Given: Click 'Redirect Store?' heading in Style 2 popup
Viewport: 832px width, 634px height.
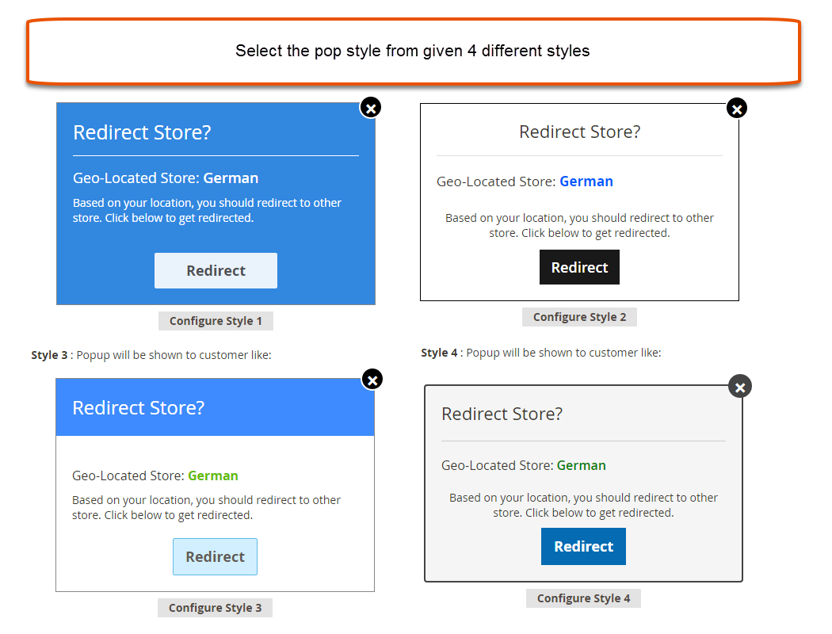Looking at the screenshot, I should coord(579,132).
